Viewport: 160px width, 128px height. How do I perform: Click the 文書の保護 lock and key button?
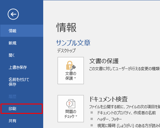pyautogui.click(x=71, y=70)
